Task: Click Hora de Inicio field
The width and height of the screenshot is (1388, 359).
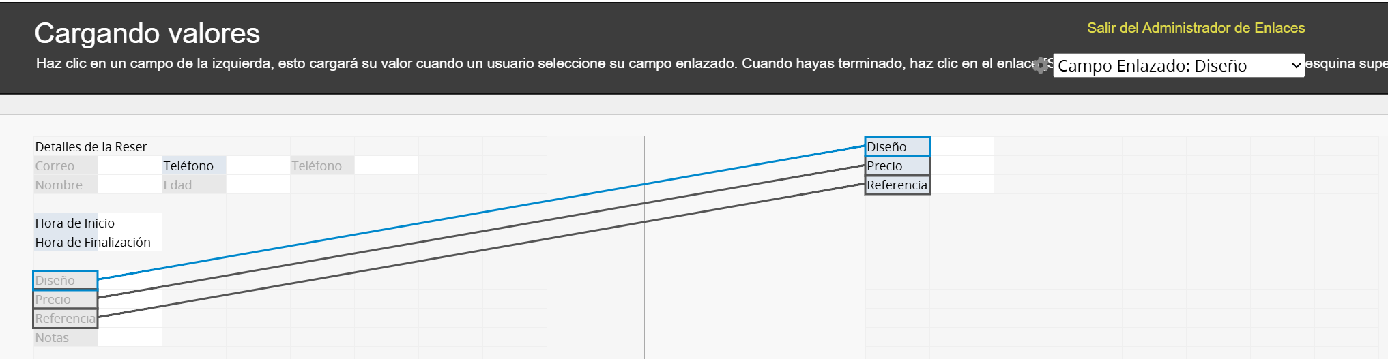Action: pyautogui.click(x=98, y=223)
